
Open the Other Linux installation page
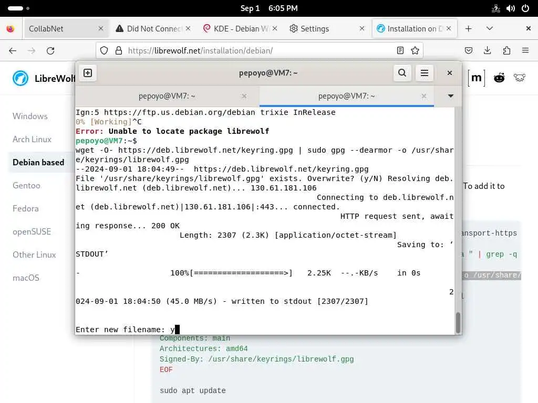click(x=34, y=255)
